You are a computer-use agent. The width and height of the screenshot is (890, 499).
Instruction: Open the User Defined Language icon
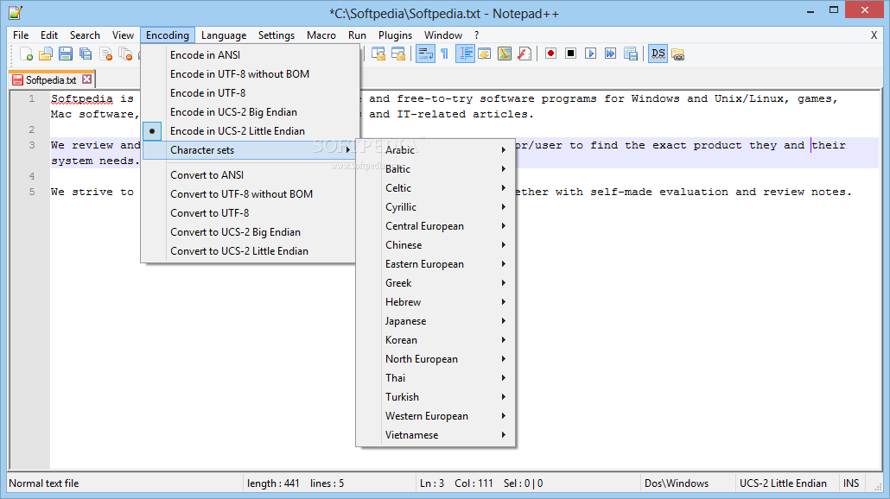coord(484,54)
